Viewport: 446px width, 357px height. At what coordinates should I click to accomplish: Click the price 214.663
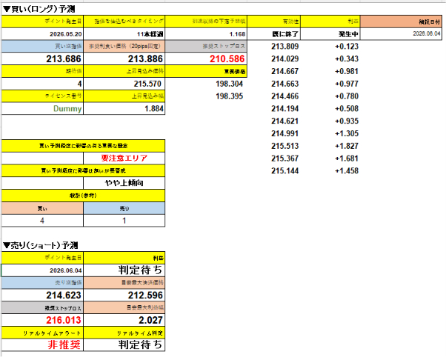284,84
